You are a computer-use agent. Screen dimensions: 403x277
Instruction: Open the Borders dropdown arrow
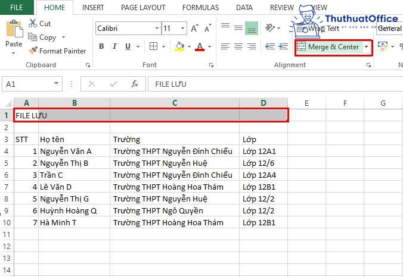(163, 46)
